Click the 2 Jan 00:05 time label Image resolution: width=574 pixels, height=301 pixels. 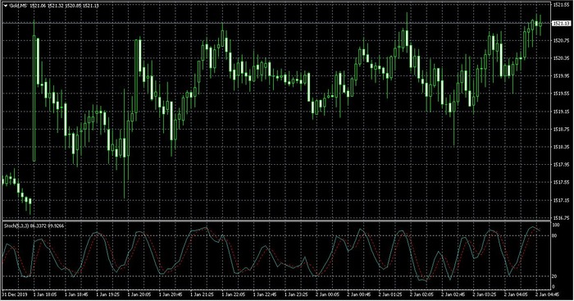tap(327, 294)
